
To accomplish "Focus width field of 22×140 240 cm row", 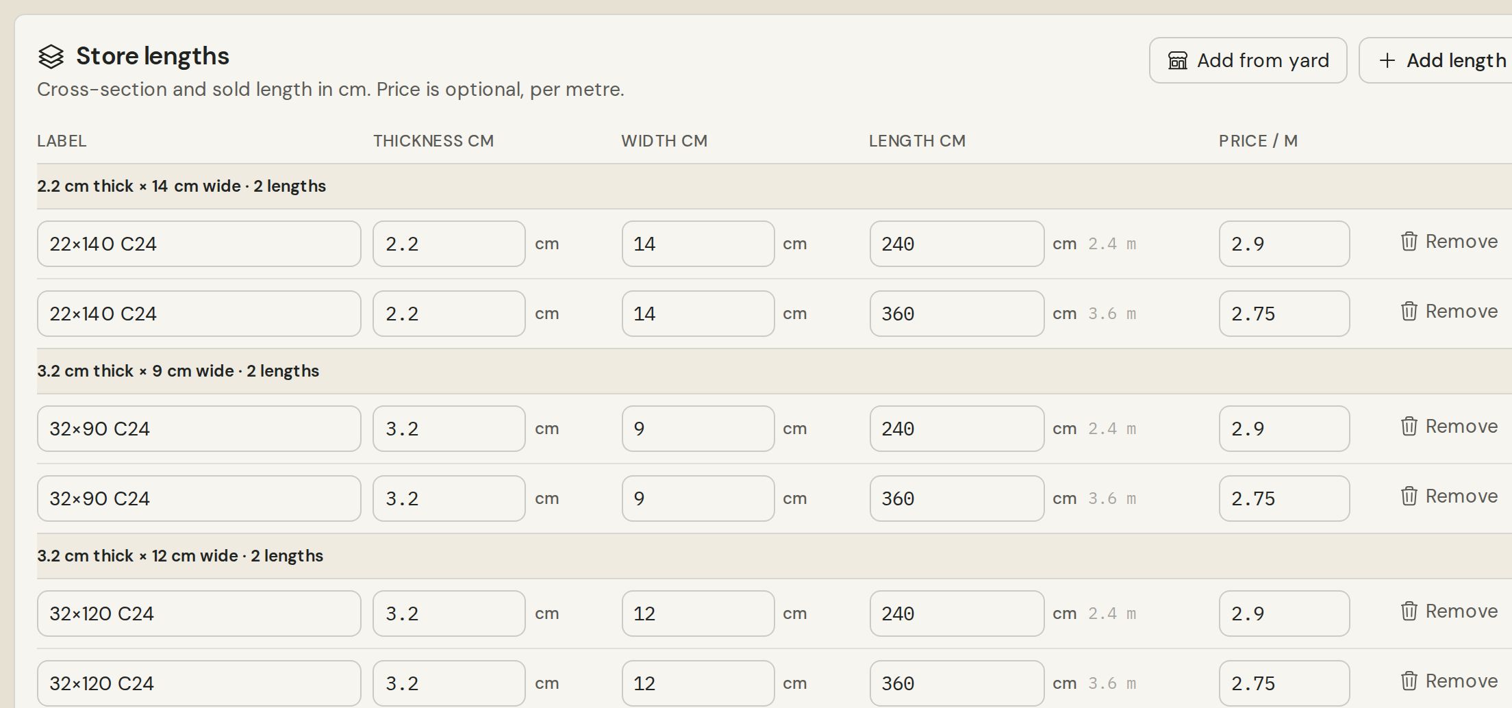I will [698, 244].
